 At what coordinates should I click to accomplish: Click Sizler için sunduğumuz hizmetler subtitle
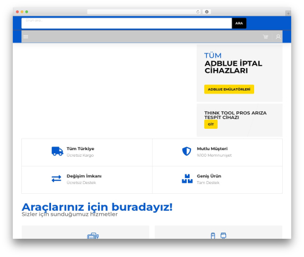pyautogui.click(x=69, y=214)
